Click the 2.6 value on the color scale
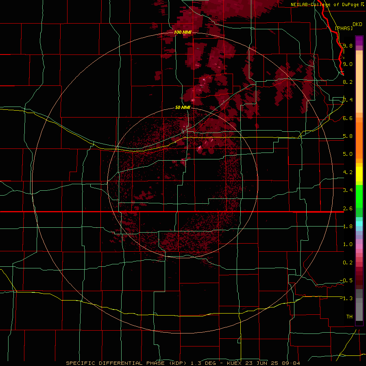Viewport: 366px width, 366px height. pyautogui.click(x=348, y=209)
